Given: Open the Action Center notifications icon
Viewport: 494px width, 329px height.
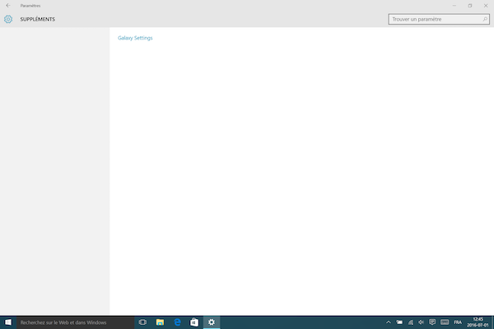Looking at the screenshot, I should click(x=432, y=322).
